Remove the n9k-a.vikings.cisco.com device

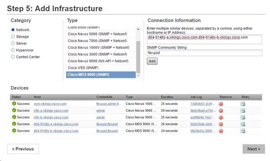pos(221,110)
